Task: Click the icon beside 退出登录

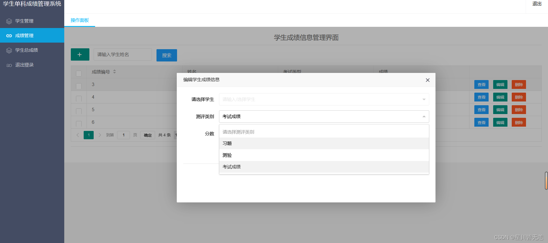Action: tap(9, 65)
